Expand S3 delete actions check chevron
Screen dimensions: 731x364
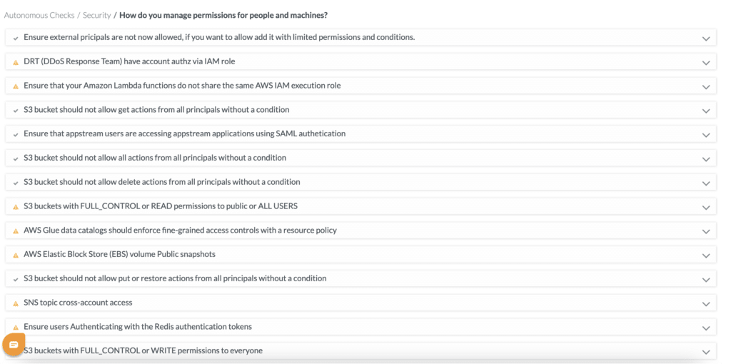(x=705, y=183)
